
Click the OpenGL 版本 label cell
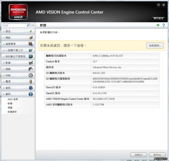pyautogui.click(x=68, y=93)
